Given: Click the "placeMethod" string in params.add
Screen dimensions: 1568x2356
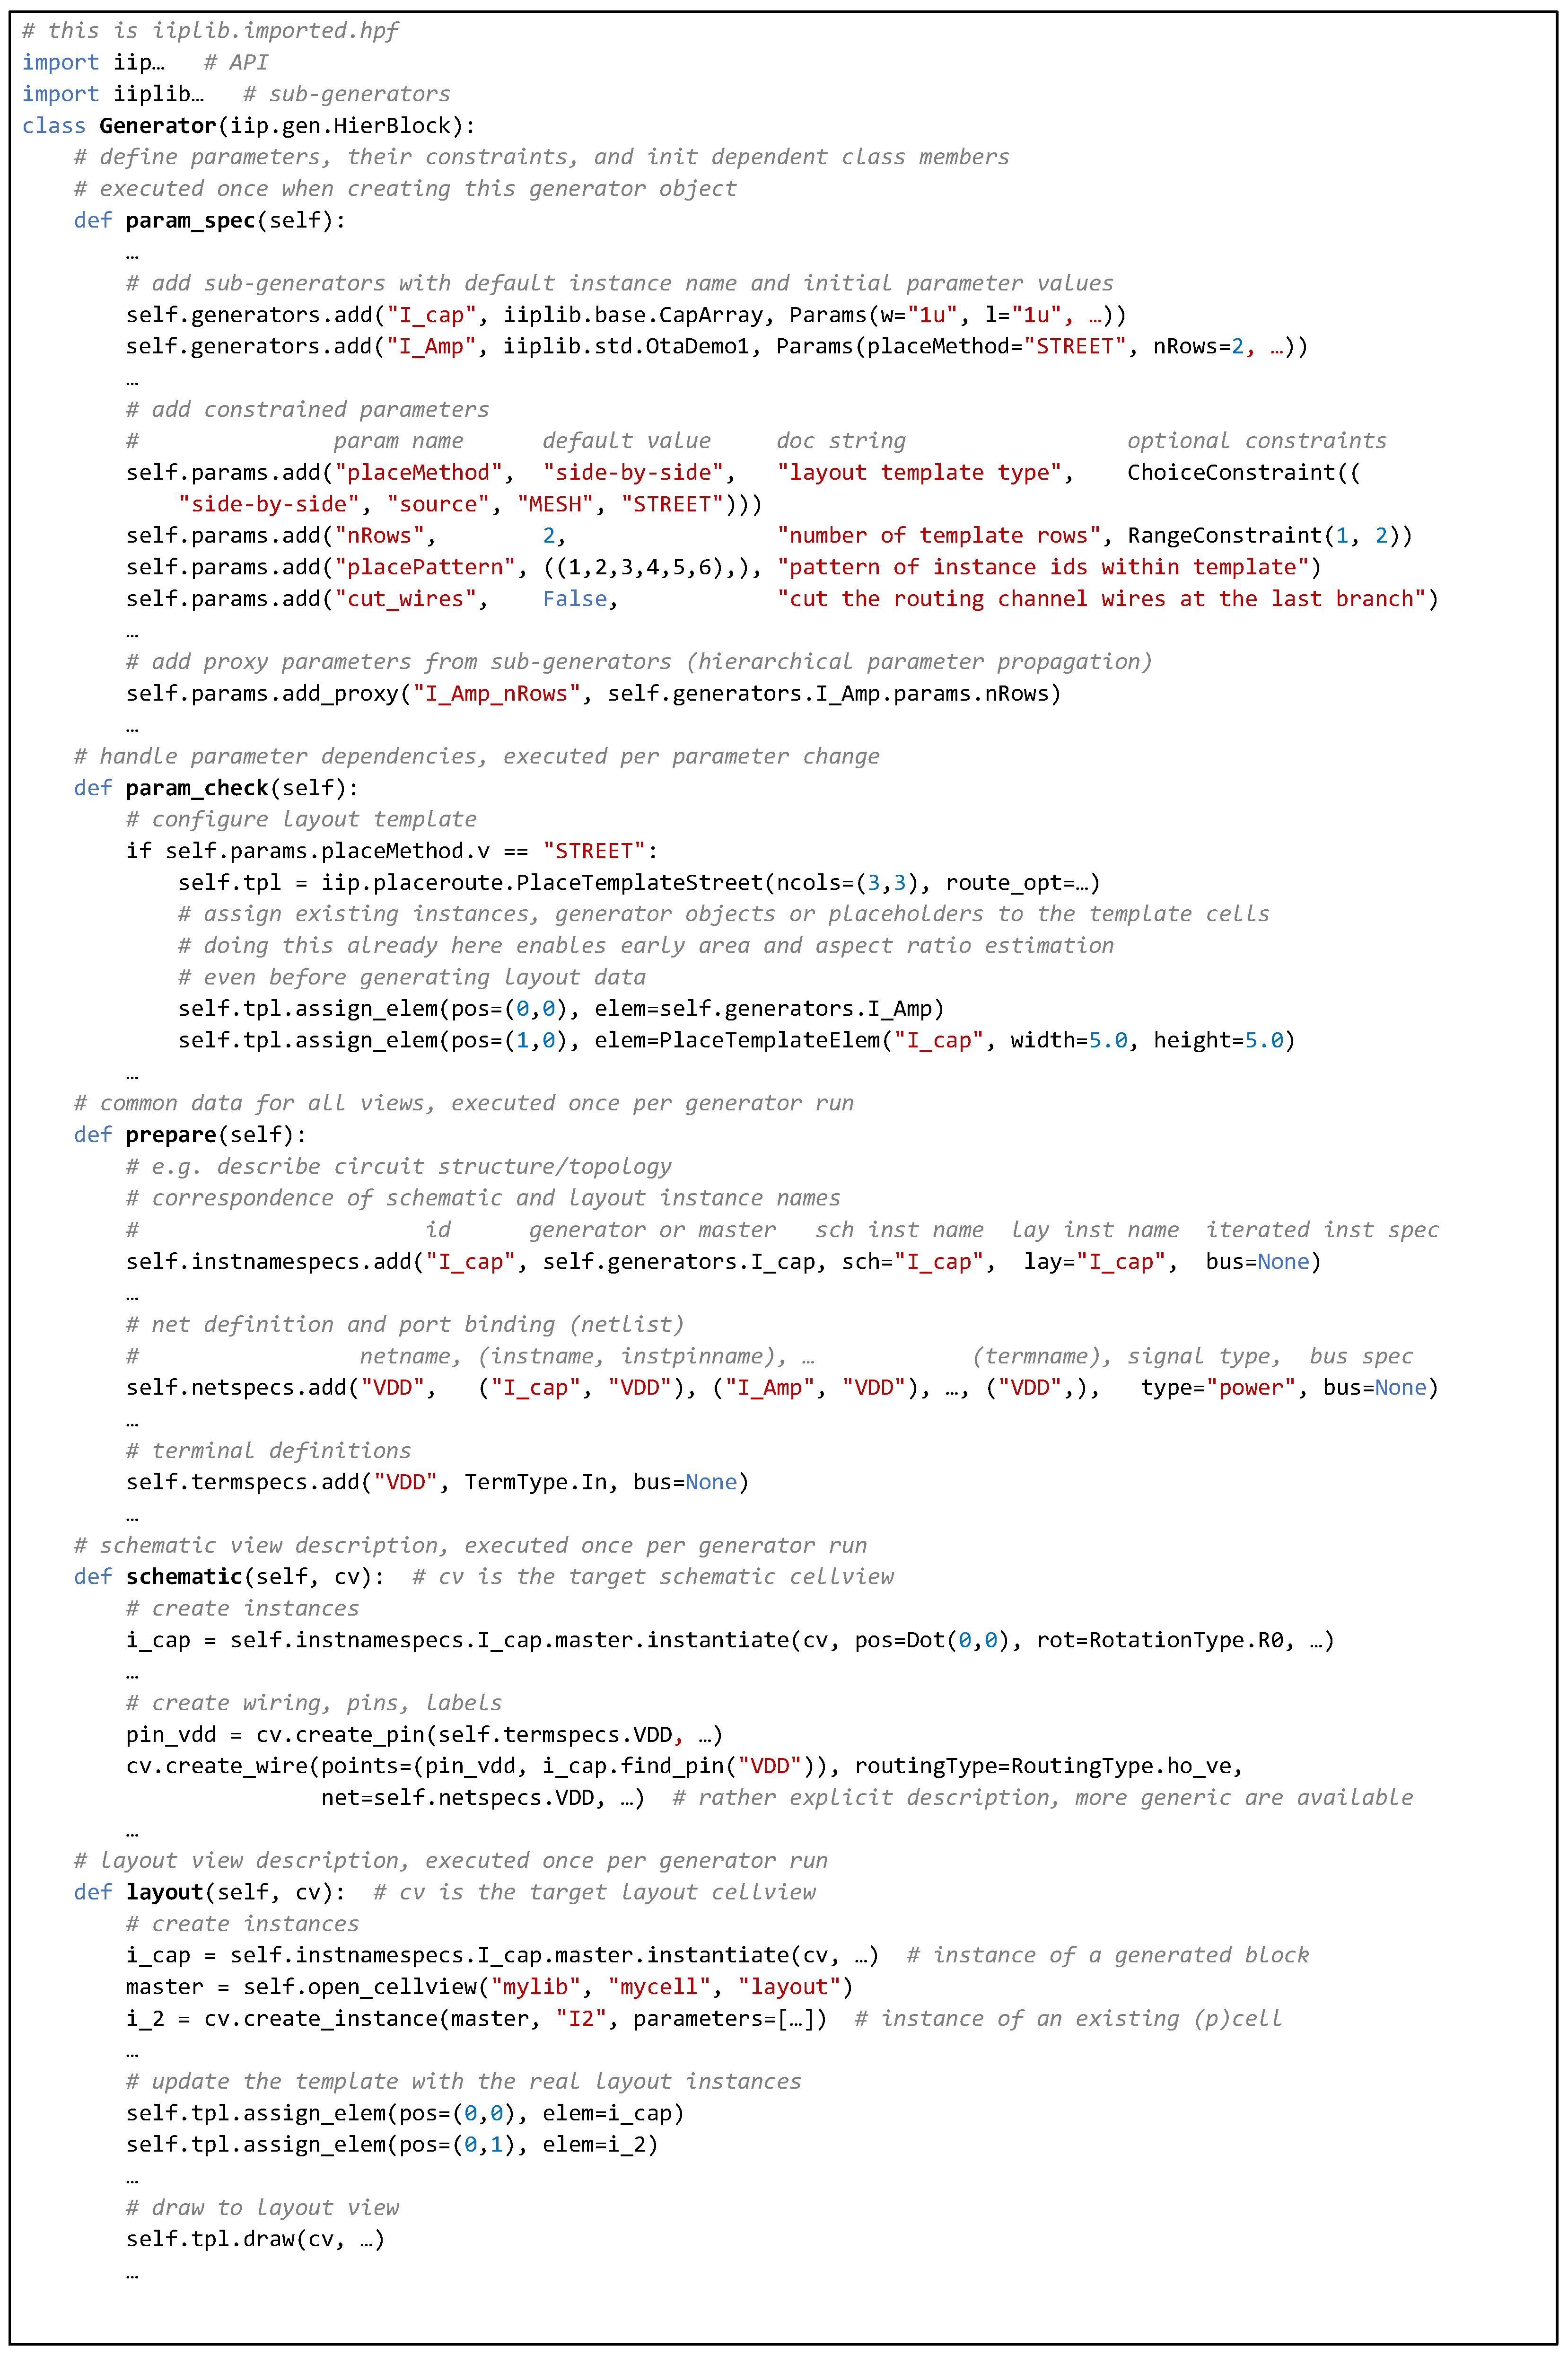Looking at the screenshot, I should tap(419, 473).
